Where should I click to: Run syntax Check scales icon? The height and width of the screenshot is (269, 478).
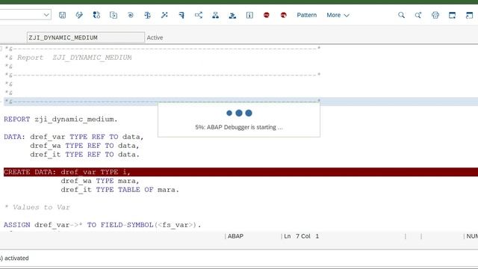pyautogui.click(x=148, y=15)
